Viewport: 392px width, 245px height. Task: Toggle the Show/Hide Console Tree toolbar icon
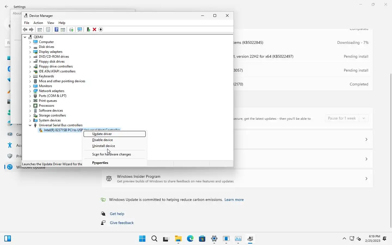pyautogui.click(x=40, y=29)
